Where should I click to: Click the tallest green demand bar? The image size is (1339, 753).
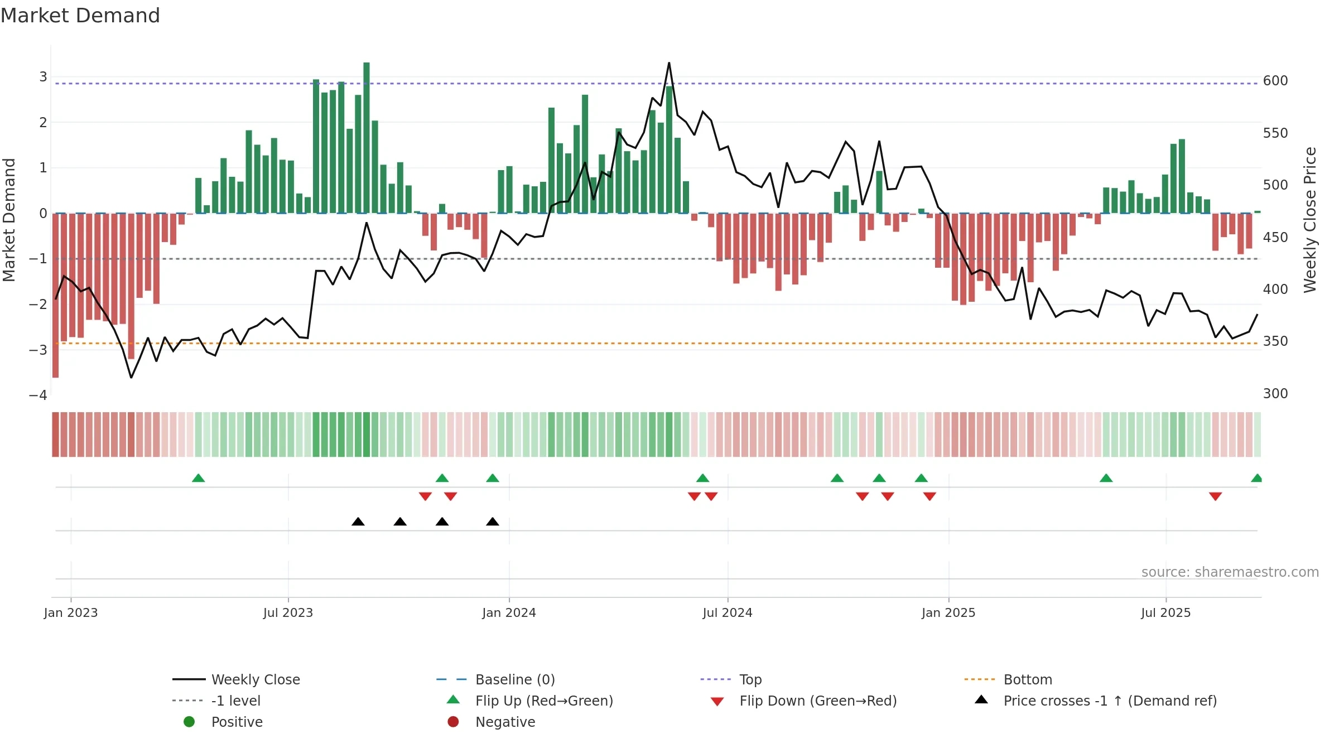click(x=367, y=138)
